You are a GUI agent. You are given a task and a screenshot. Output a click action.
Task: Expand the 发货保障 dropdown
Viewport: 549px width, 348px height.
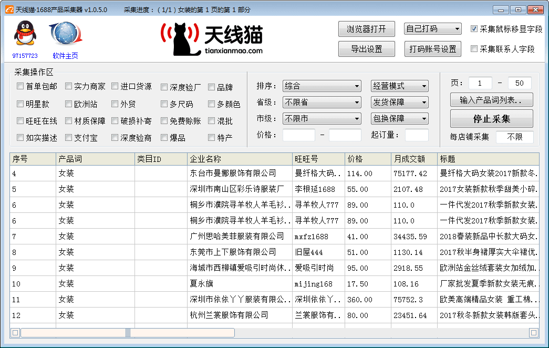[399, 103]
